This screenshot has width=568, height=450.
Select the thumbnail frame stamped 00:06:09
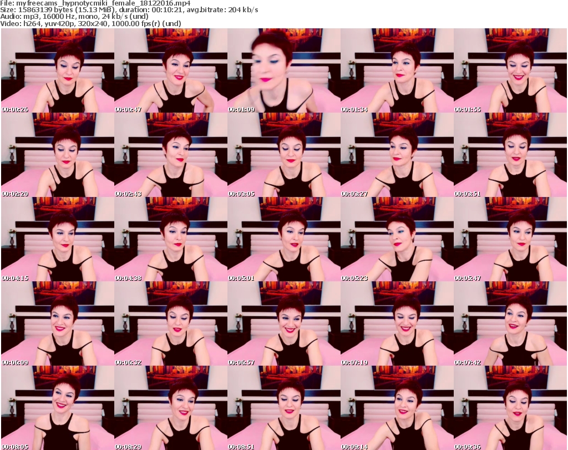(58, 323)
